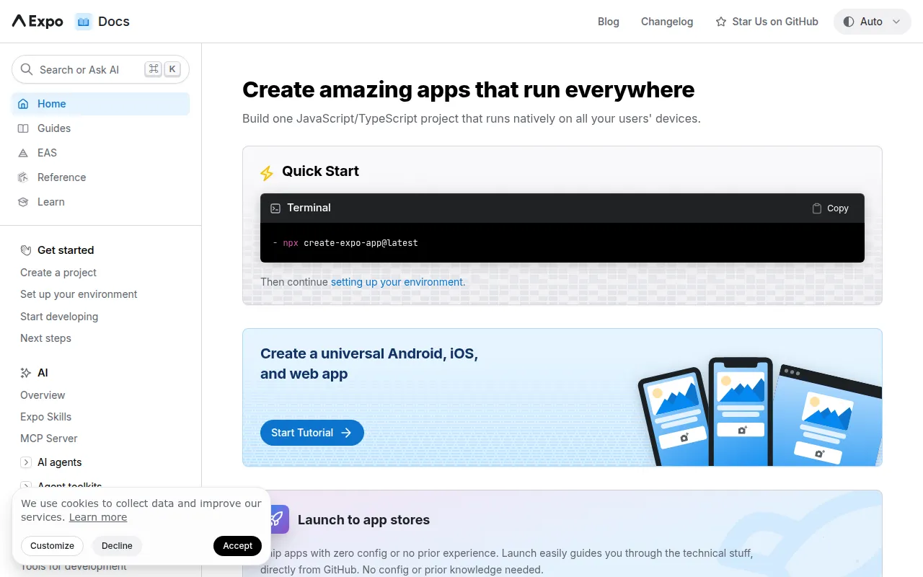Open the cookie Learn more link
Image resolution: width=923 pixels, height=577 pixels.
98,517
